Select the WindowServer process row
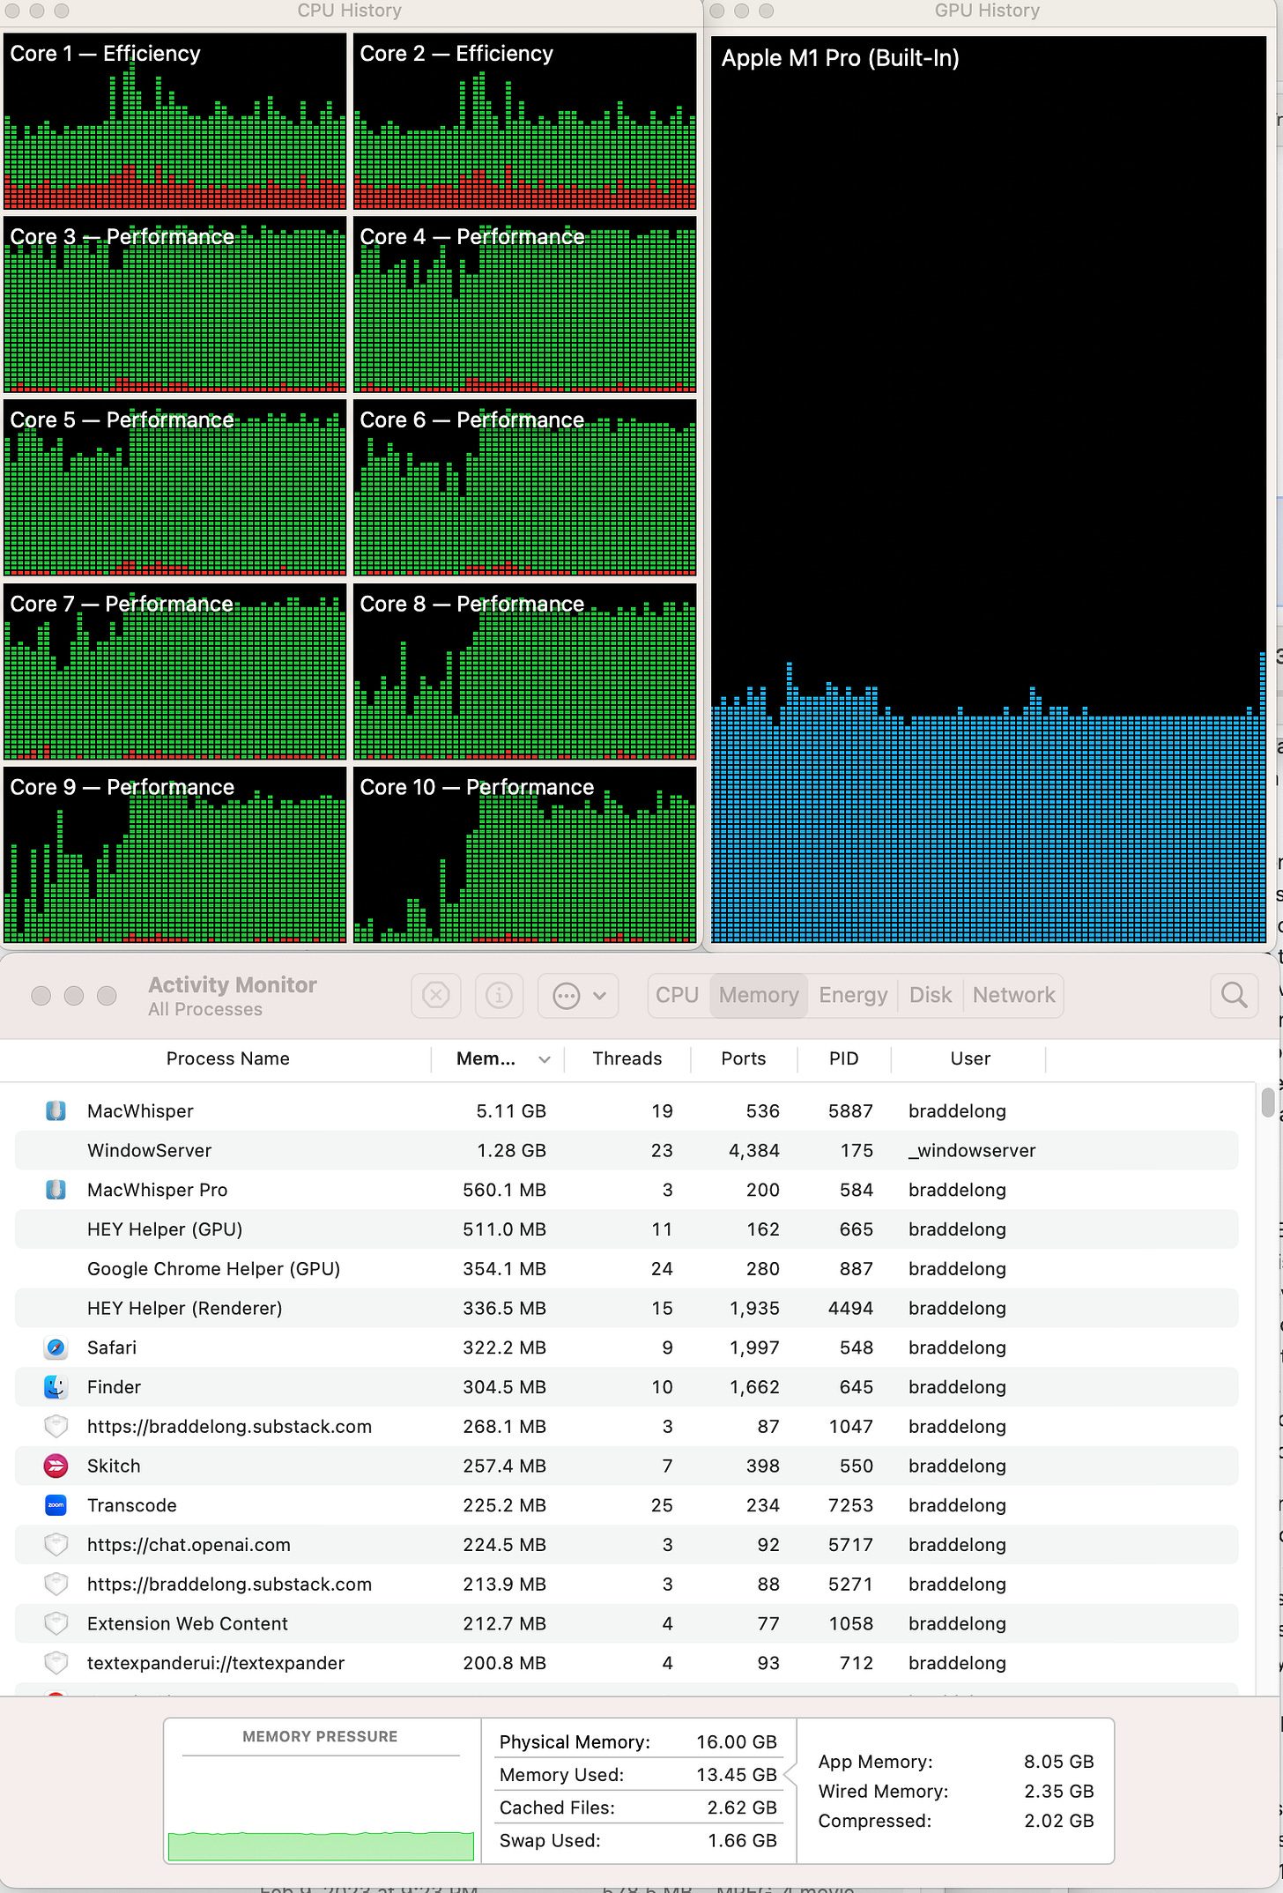Screen dimensions: 1283x1893 627,1150
